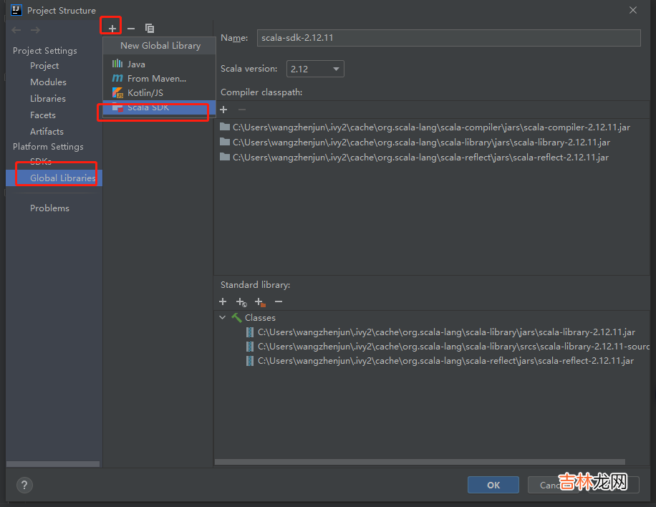
Task: Open the help question mark button
Action: [24, 485]
